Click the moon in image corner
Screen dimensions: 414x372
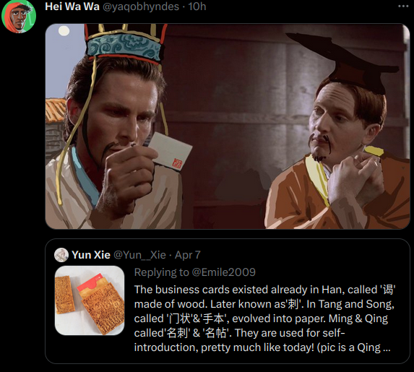[x=64, y=31]
